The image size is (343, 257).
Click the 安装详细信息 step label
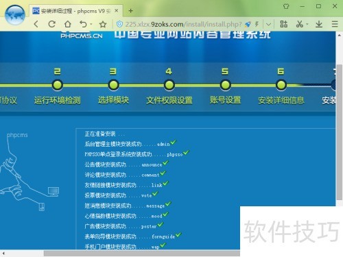point(281,100)
